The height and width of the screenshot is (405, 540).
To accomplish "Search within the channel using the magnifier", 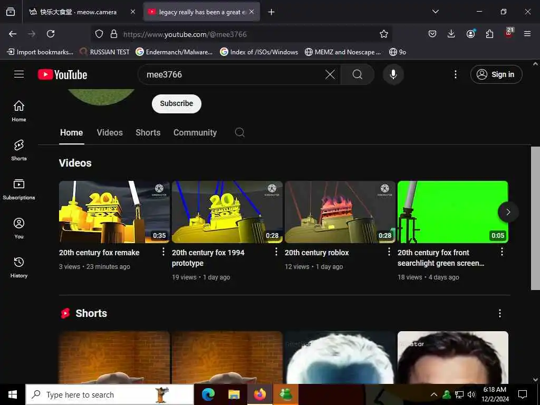I will (x=240, y=132).
